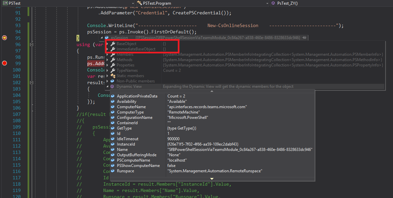Click the Dynamic View description text
This screenshot has height=198, width=393.
click(228, 86)
